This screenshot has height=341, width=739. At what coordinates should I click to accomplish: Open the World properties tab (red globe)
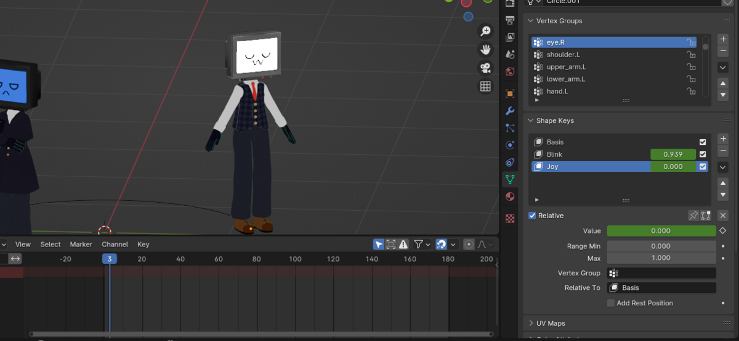tap(510, 72)
